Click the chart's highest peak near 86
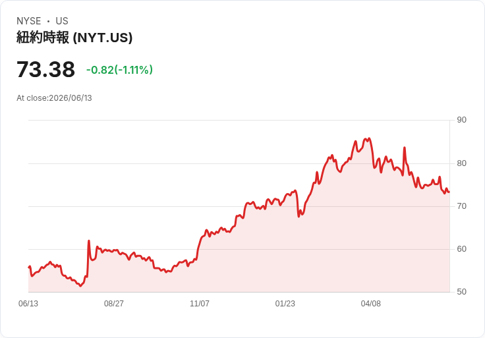Screen dimensions: 485x338 [369, 138]
